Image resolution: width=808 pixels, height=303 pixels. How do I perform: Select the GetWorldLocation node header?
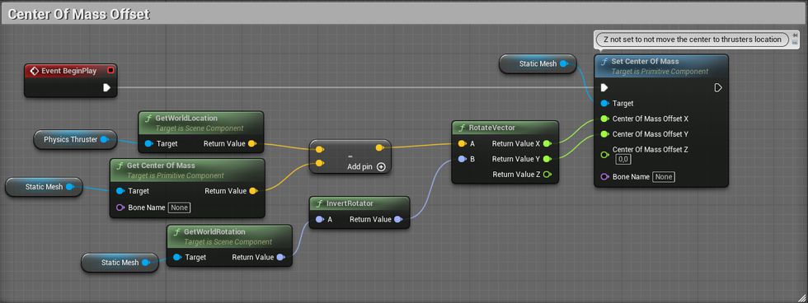tap(201, 123)
